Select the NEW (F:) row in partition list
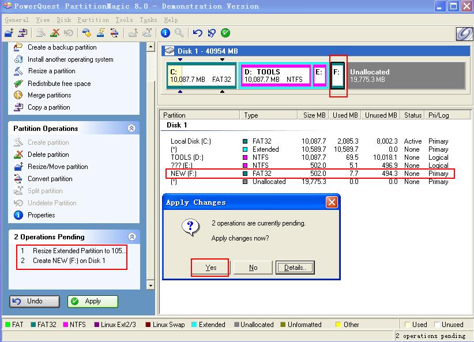The image size is (474, 342). [310, 174]
